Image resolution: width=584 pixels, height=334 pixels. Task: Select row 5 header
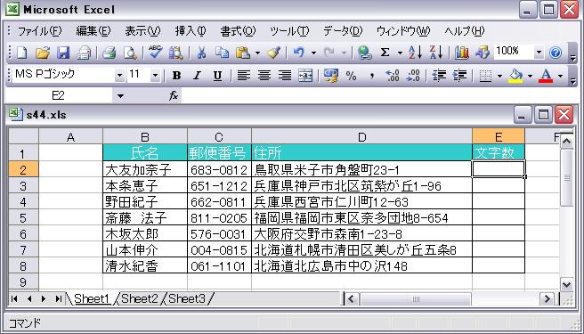coord(23,217)
